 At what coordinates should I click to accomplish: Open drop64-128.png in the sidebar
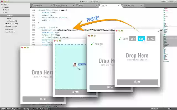pyautogui.click(x=11, y=24)
